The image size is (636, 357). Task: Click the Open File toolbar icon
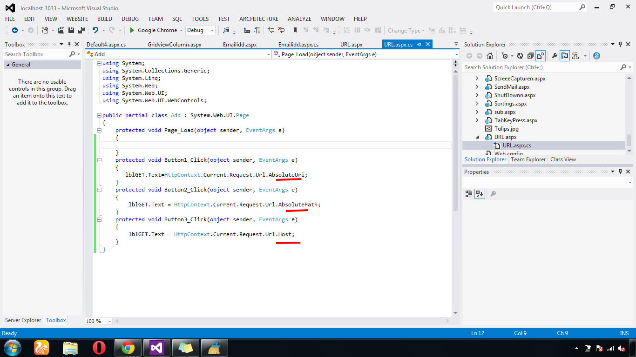(61, 30)
